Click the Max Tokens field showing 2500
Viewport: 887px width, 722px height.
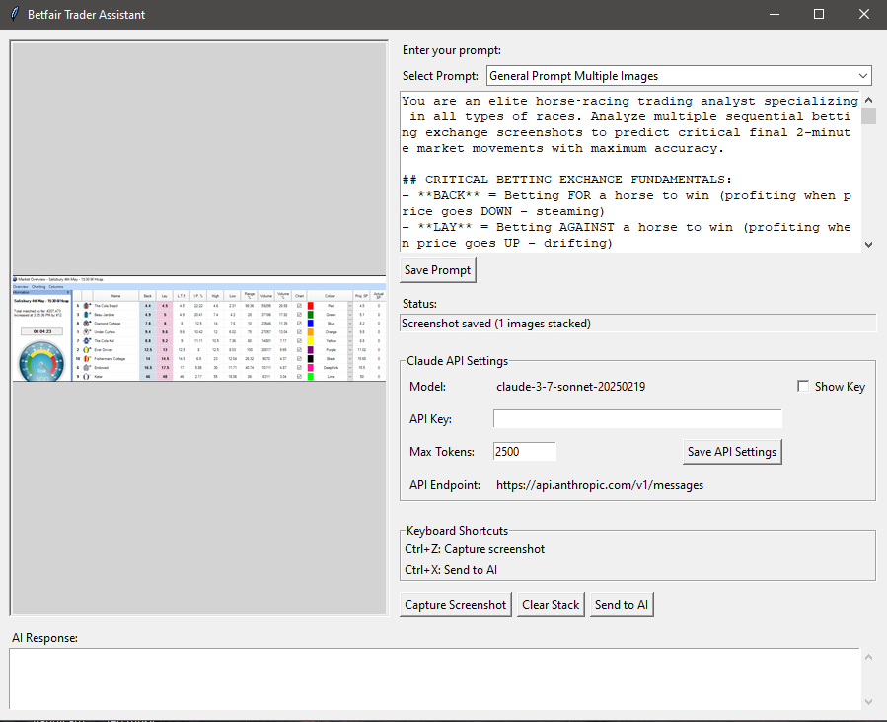pos(524,451)
